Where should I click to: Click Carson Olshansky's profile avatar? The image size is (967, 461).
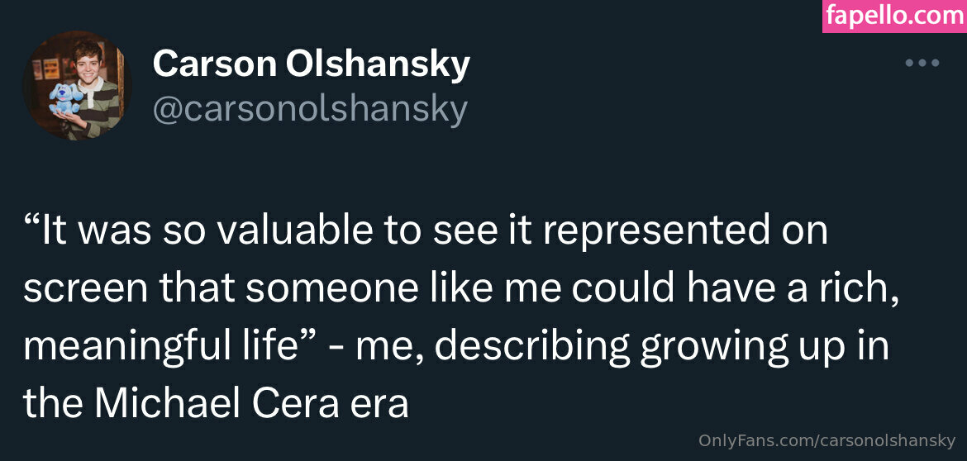[77, 87]
